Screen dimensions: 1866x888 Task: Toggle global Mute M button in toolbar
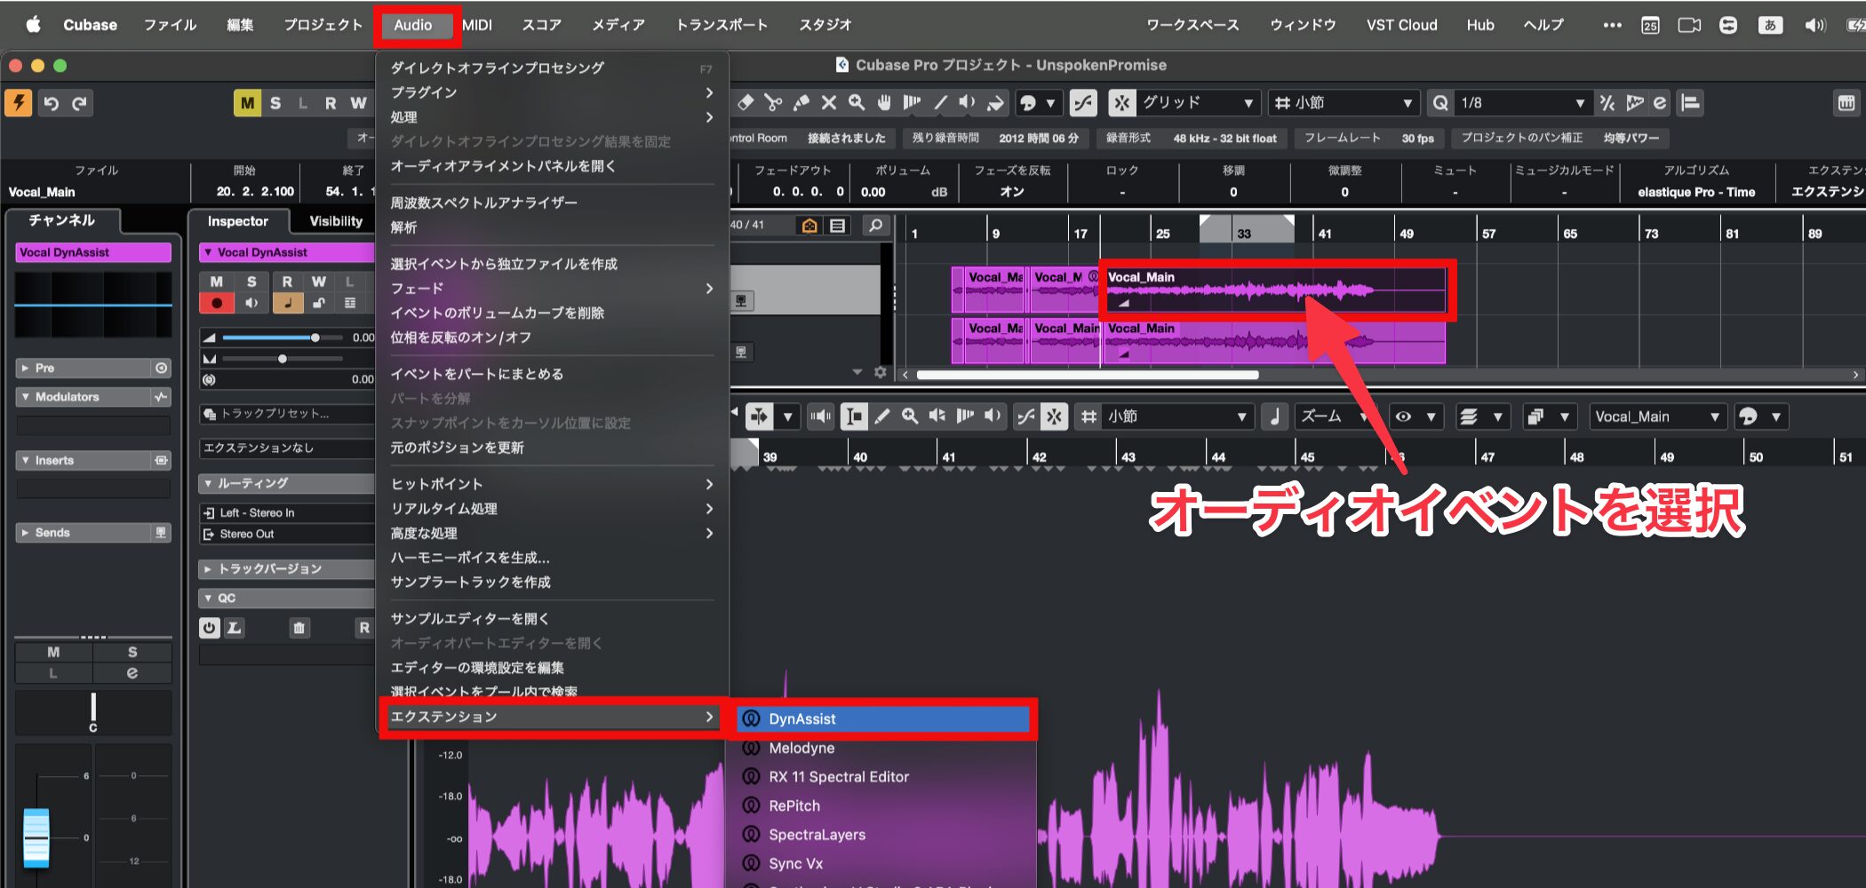[247, 103]
